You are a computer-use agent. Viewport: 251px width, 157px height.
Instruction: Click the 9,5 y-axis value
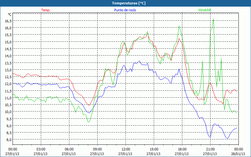[9, 119]
